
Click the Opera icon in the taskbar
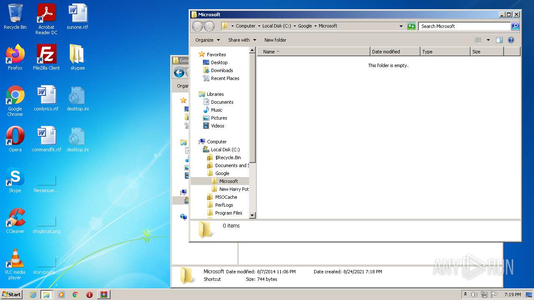tap(89, 295)
